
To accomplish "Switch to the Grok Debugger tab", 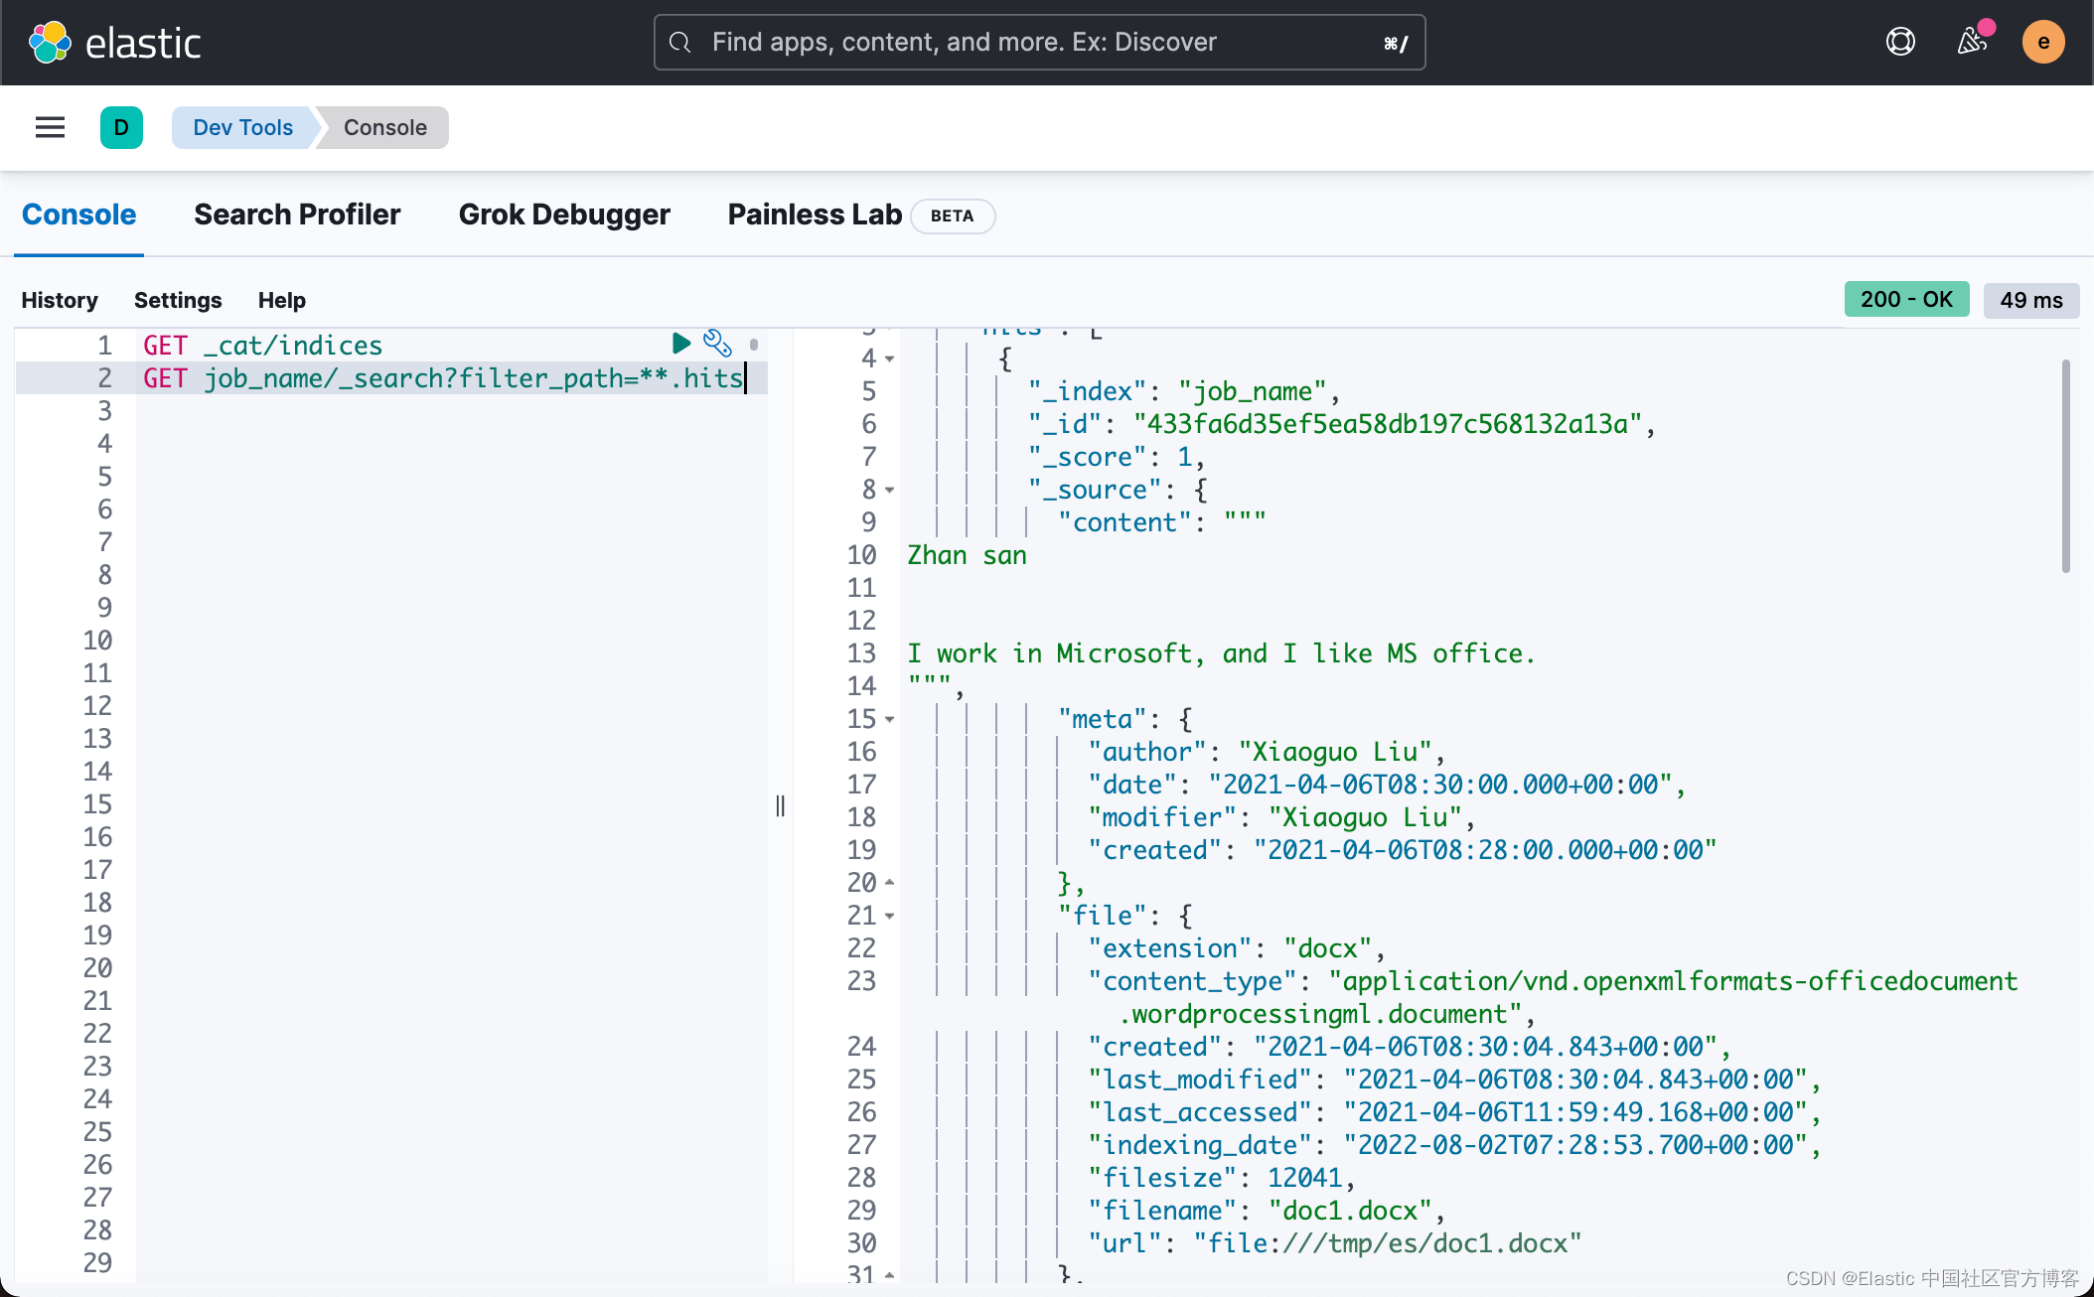I will (564, 215).
